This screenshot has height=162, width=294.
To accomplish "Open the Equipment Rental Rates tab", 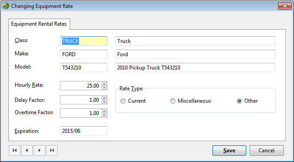I will pos(39,24).
